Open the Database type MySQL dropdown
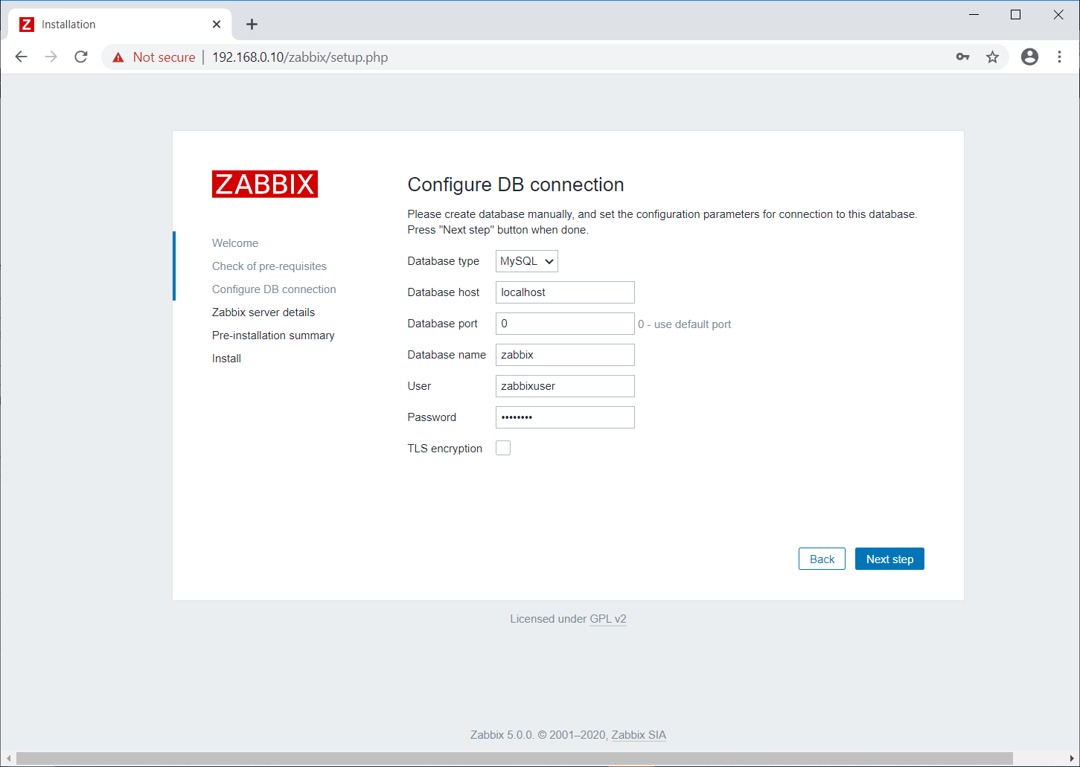This screenshot has width=1080, height=767. [x=527, y=261]
